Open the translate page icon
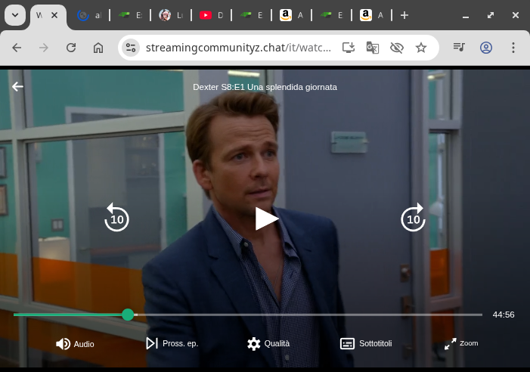Viewport: 530px width, 372px height. 373,48
